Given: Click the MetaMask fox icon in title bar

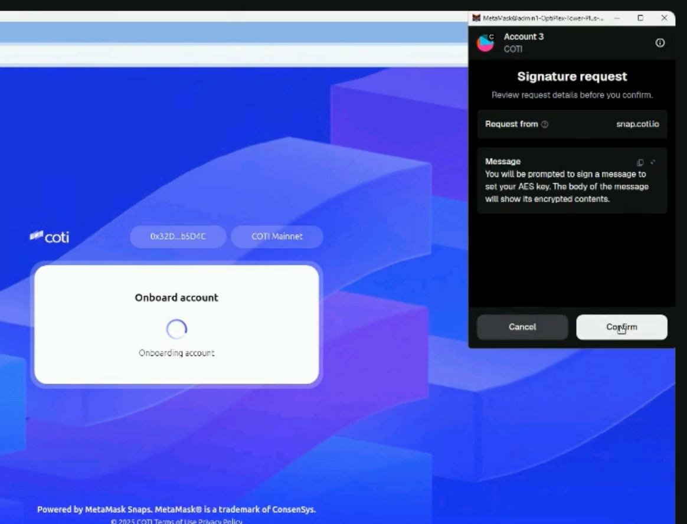Looking at the screenshot, I should [477, 18].
